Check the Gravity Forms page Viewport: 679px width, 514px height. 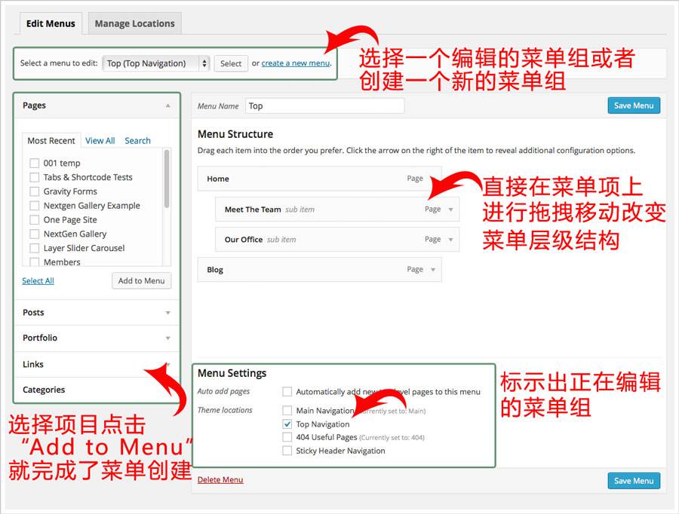(34, 191)
